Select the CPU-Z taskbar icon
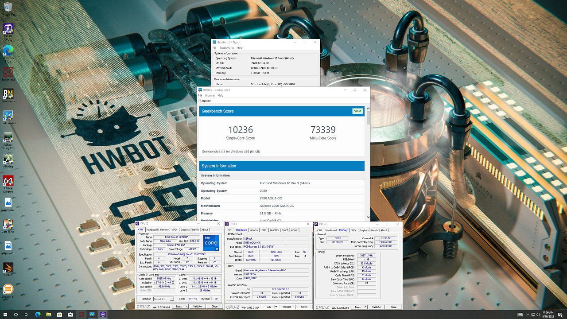 tap(103, 315)
